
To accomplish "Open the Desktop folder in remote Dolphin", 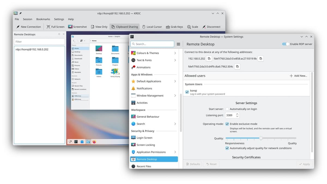I will [x=99, y=50].
